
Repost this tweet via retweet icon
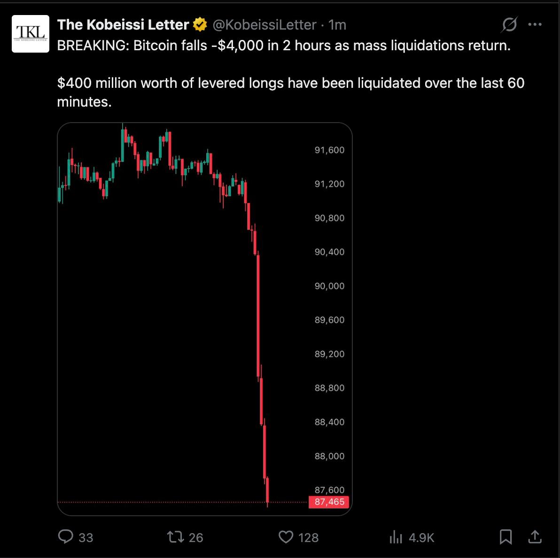pyautogui.click(x=175, y=536)
